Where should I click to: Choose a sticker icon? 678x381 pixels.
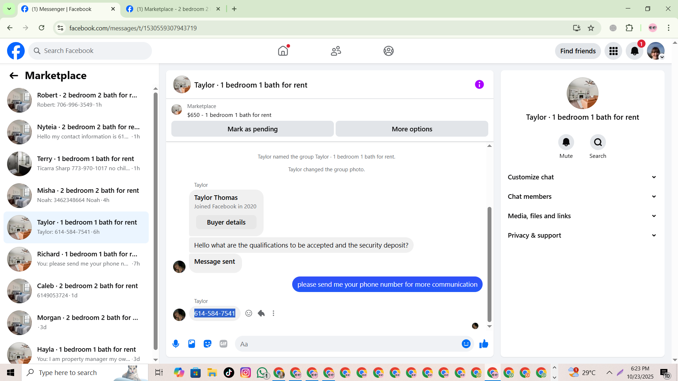tap(207, 344)
